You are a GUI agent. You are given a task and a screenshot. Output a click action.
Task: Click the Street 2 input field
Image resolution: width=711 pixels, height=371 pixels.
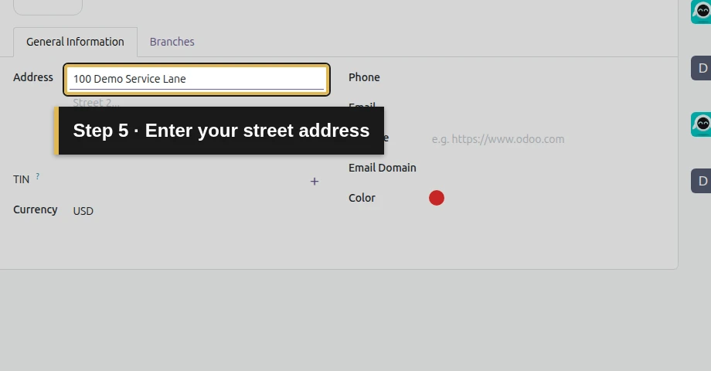(196, 103)
